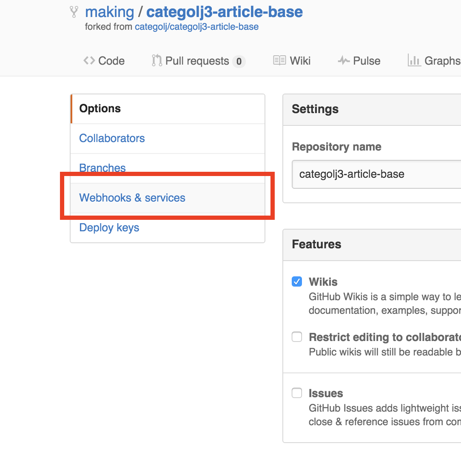Viewport: 461px width, 449px height.
Task: Click the Pulse activity icon
Action: click(x=344, y=61)
